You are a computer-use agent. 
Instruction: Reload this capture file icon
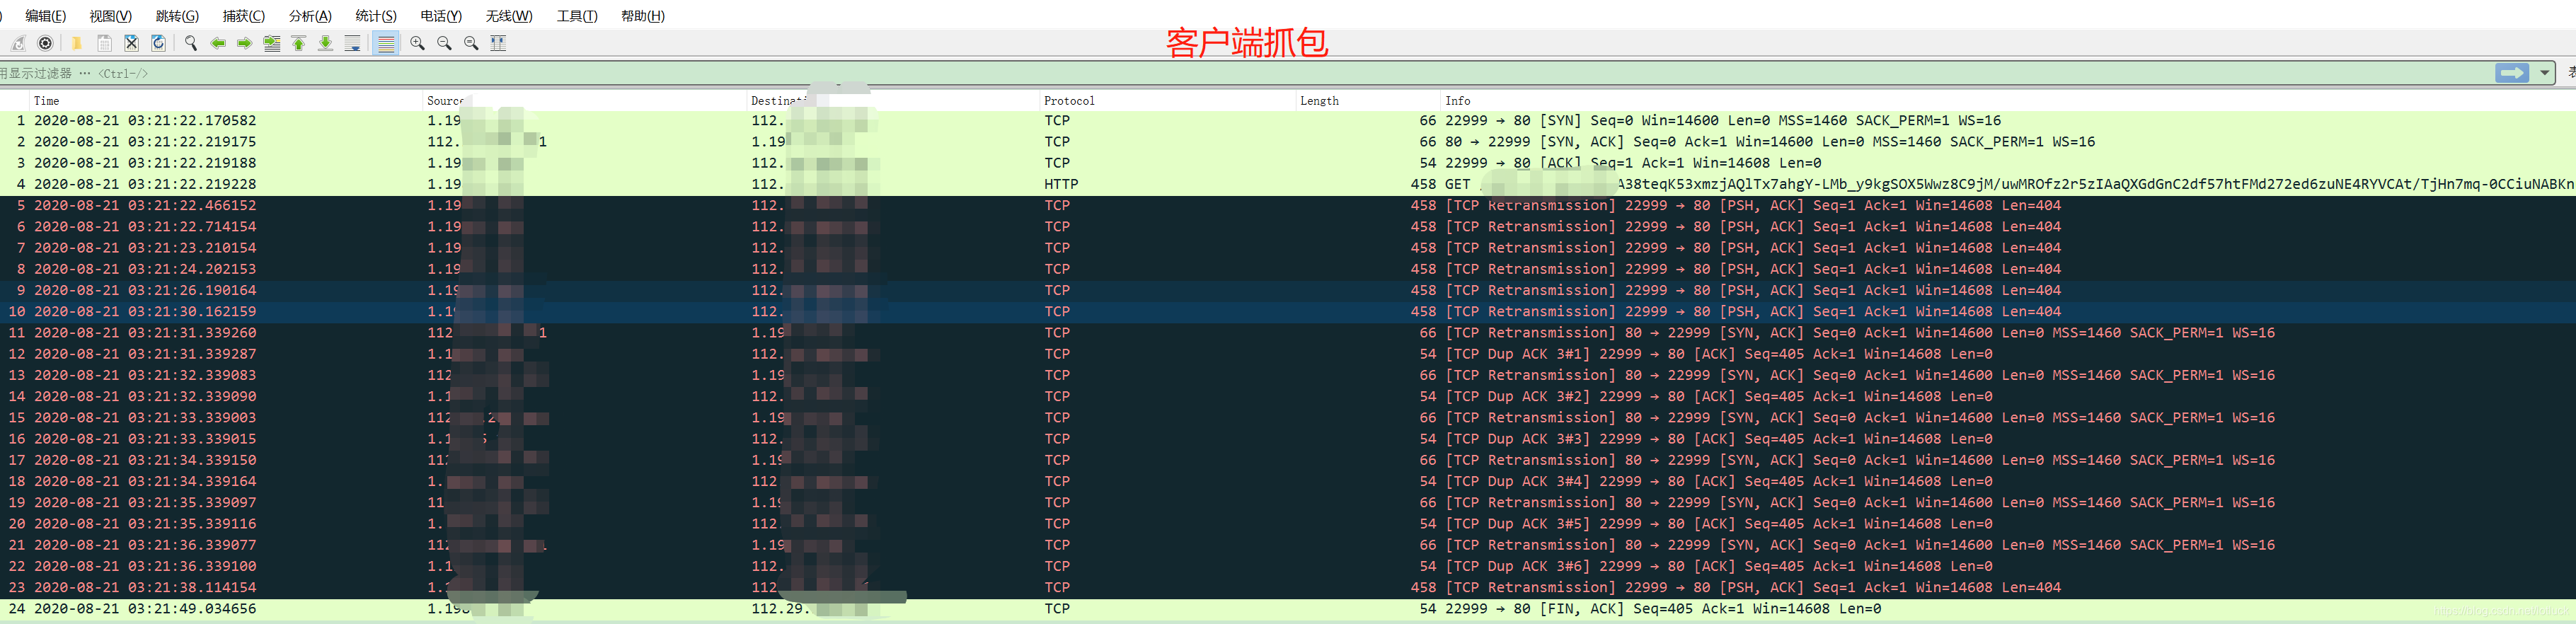(x=158, y=43)
